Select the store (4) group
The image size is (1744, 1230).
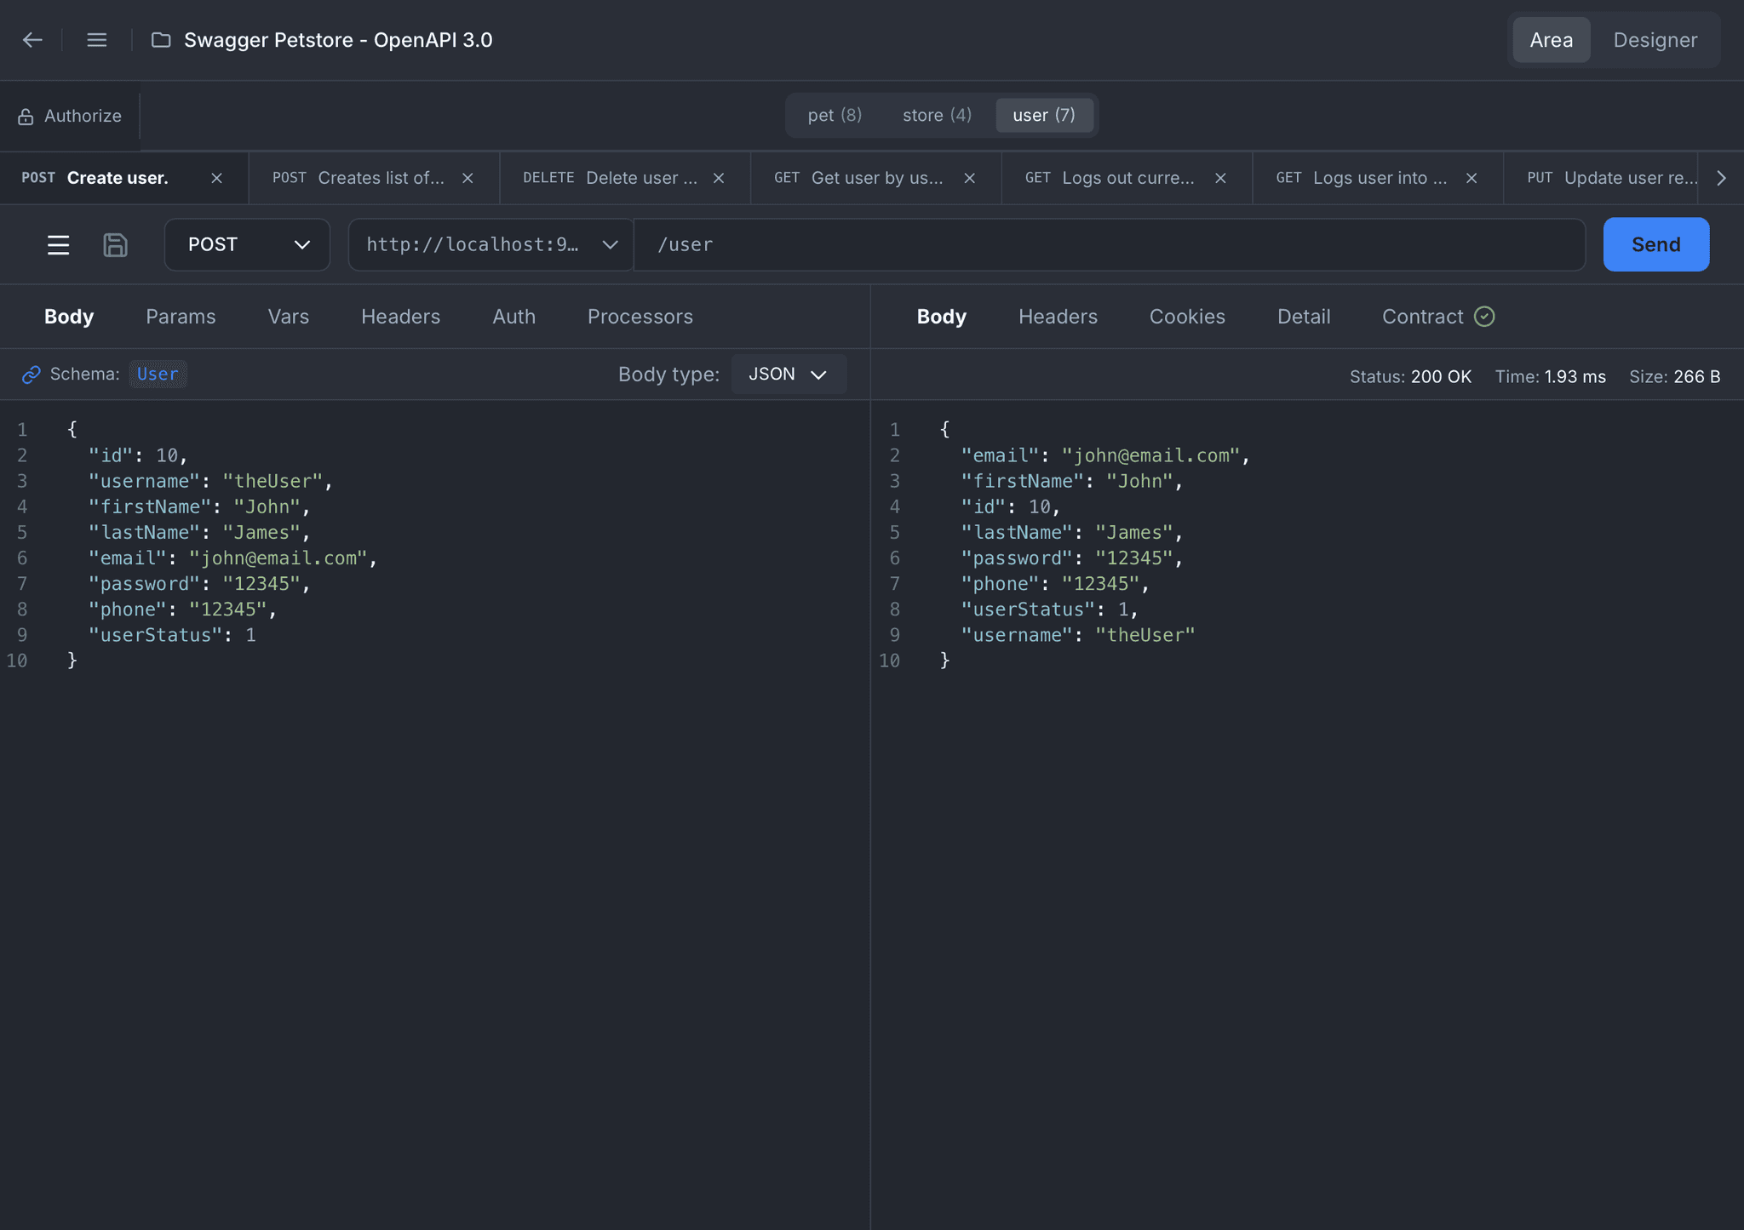pyautogui.click(x=937, y=115)
